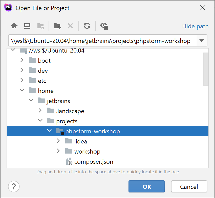Collapse the home directory node
Viewport: 215px width, 198px height.
(22, 90)
